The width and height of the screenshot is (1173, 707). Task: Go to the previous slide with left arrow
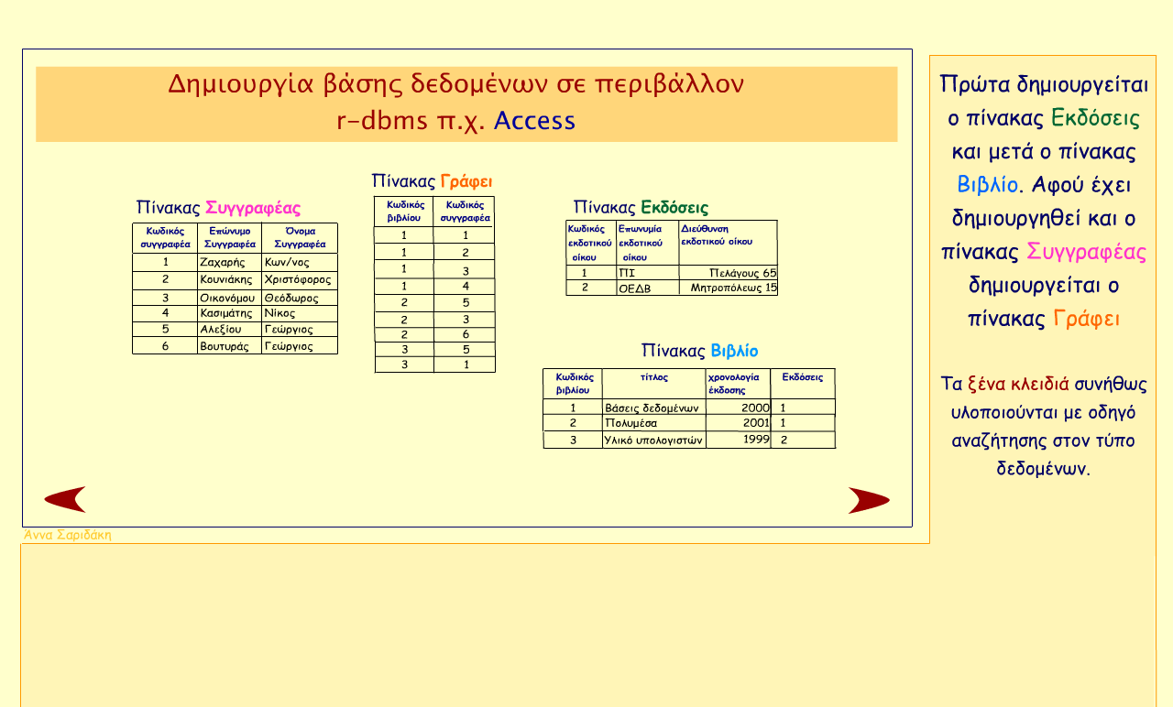[x=65, y=500]
